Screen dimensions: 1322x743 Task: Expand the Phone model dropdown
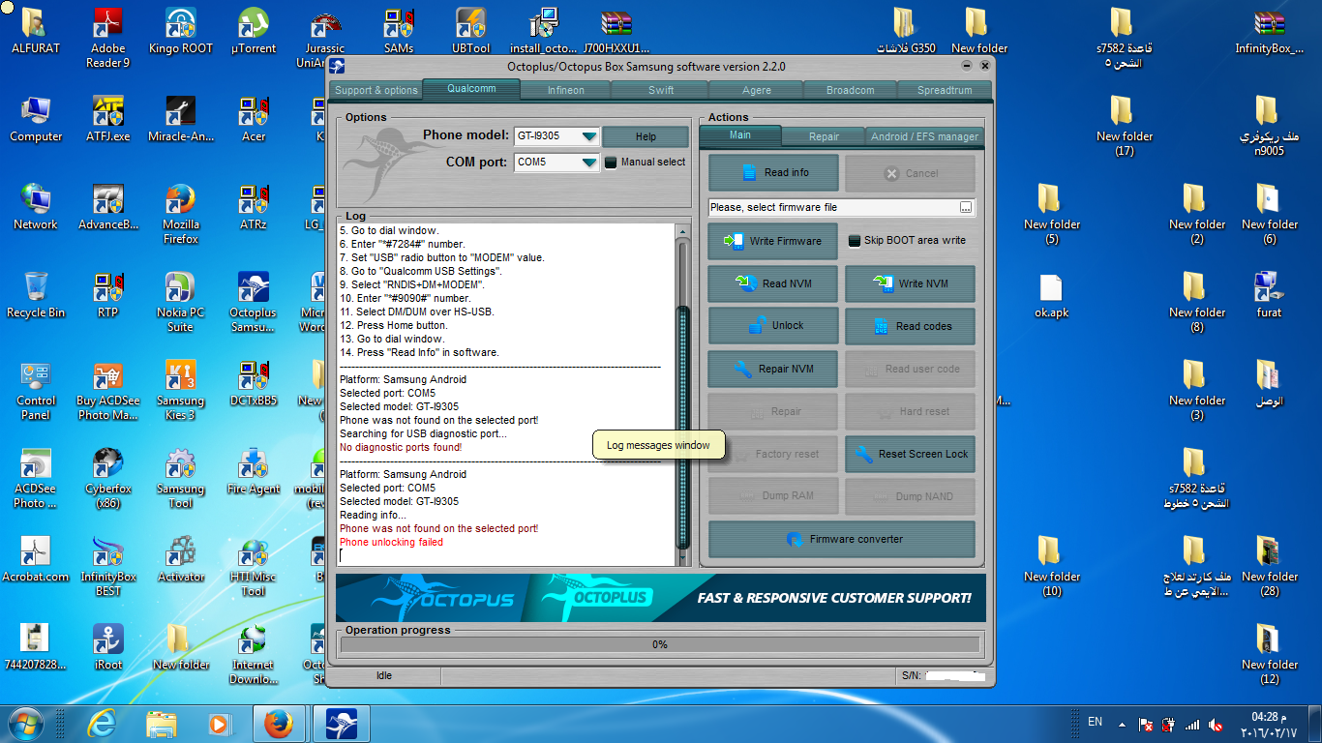(588, 136)
